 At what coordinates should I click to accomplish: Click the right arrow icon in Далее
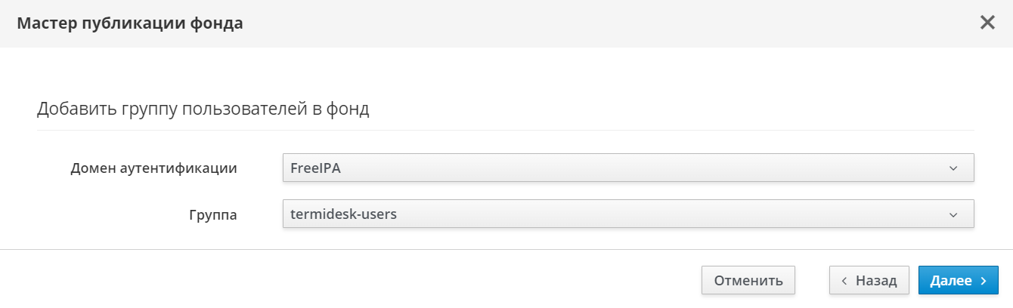point(984,281)
